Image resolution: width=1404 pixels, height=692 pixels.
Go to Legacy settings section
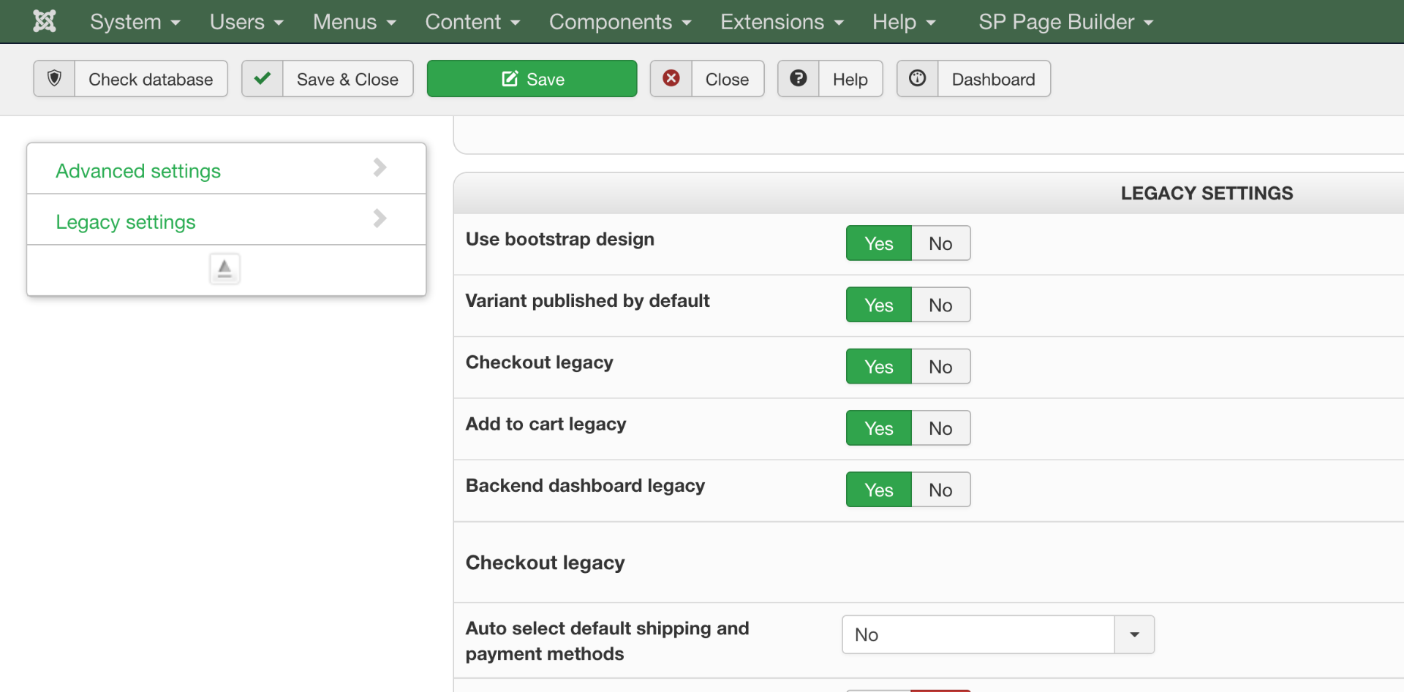[x=126, y=221]
